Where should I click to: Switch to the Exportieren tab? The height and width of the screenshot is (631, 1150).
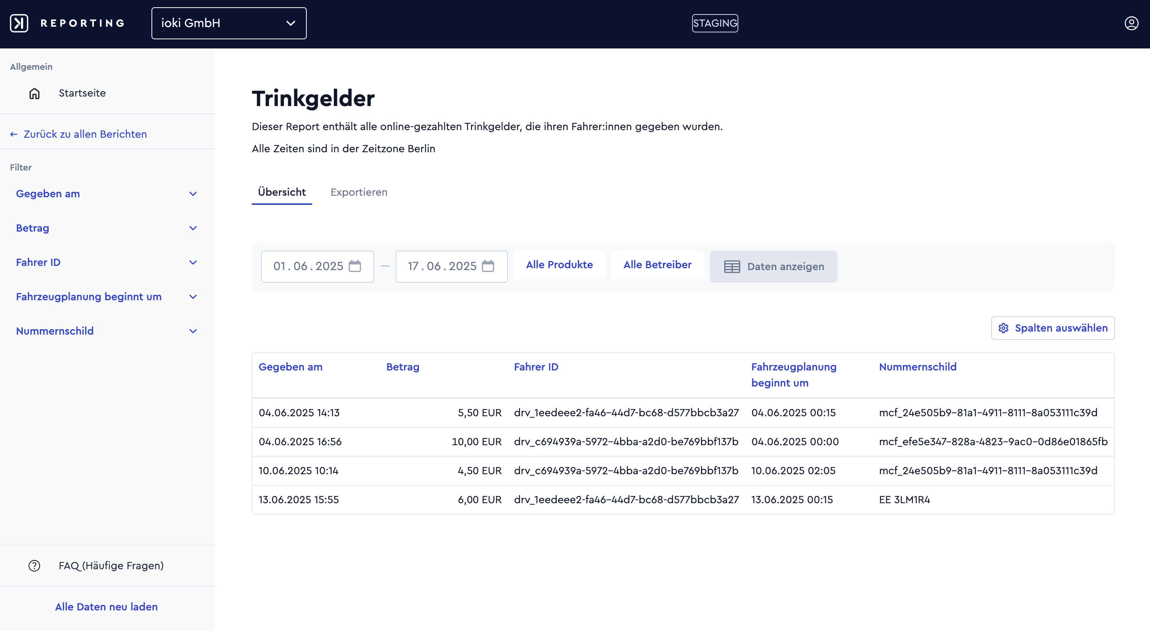pyautogui.click(x=359, y=192)
